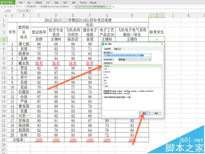Click the 航空专业英语 subject header cell
This screenshot has height=154, width=205.
pos(56,32)
